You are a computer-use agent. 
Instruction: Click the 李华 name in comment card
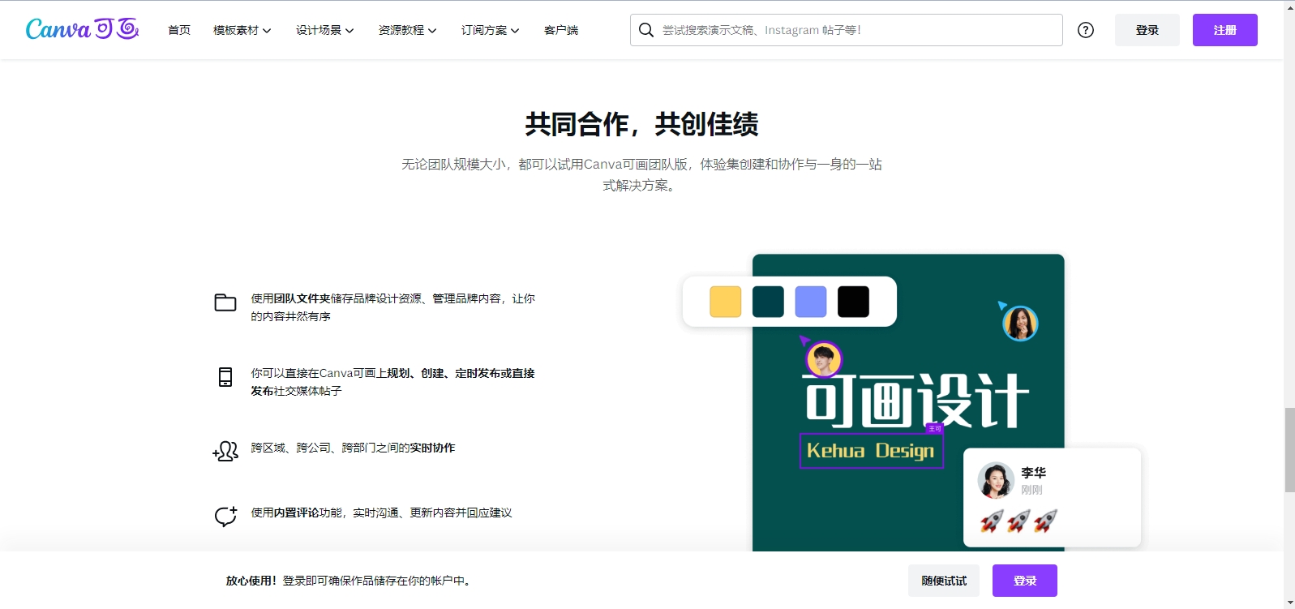[1033, 473]
